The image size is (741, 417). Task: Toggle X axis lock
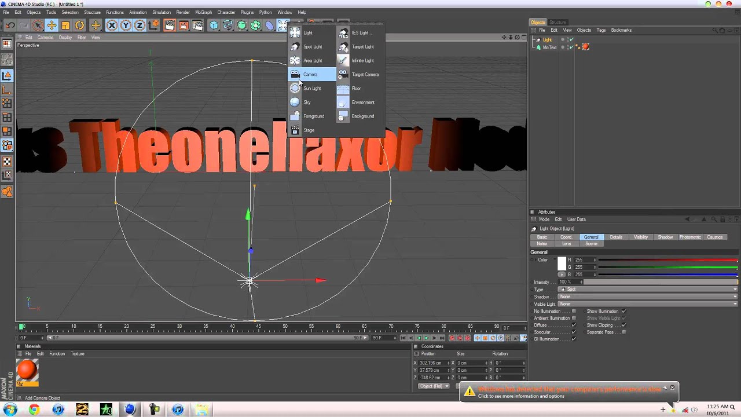point(112,25)
